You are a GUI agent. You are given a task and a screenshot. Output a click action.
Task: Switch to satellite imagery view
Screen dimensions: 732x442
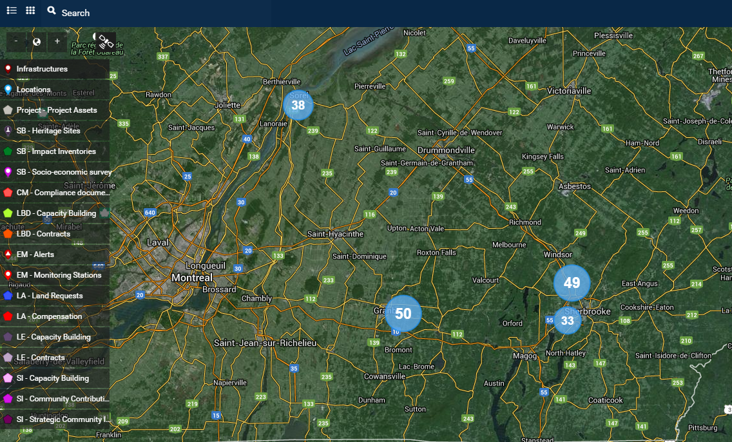[x=106, y=41]
